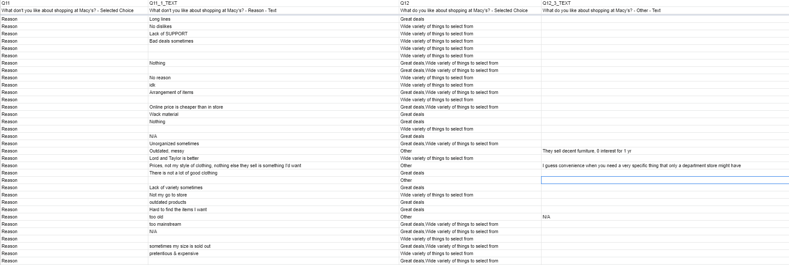Click the 'What do you like... Other - Text' header
This screenshot has width=789, height=265.
[665, 10]
